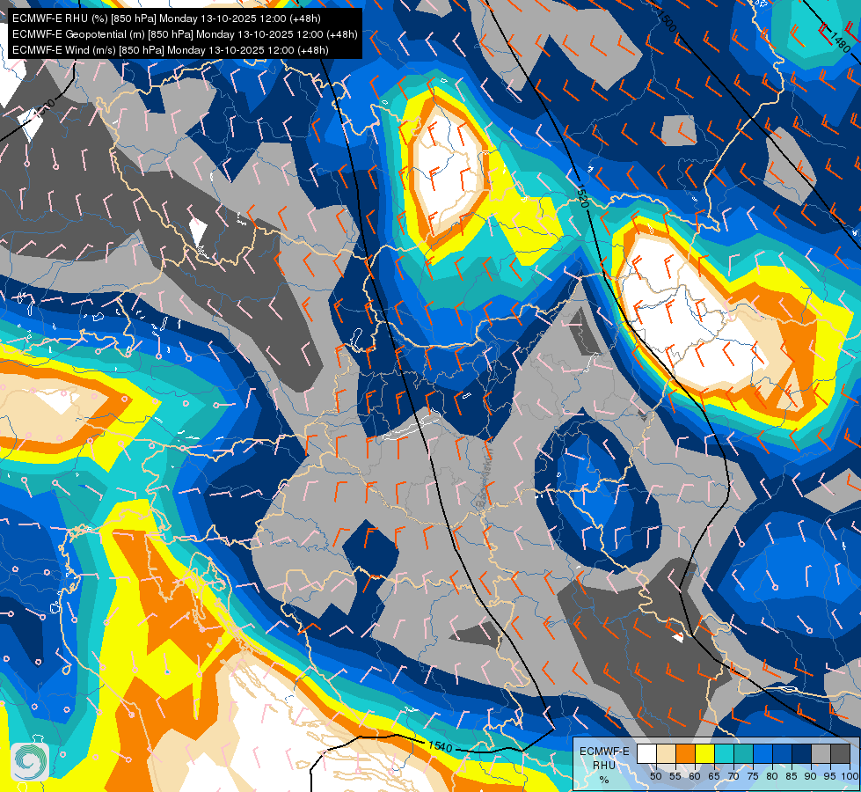Select the teal 70–75% legend swatch

[743, 753]
